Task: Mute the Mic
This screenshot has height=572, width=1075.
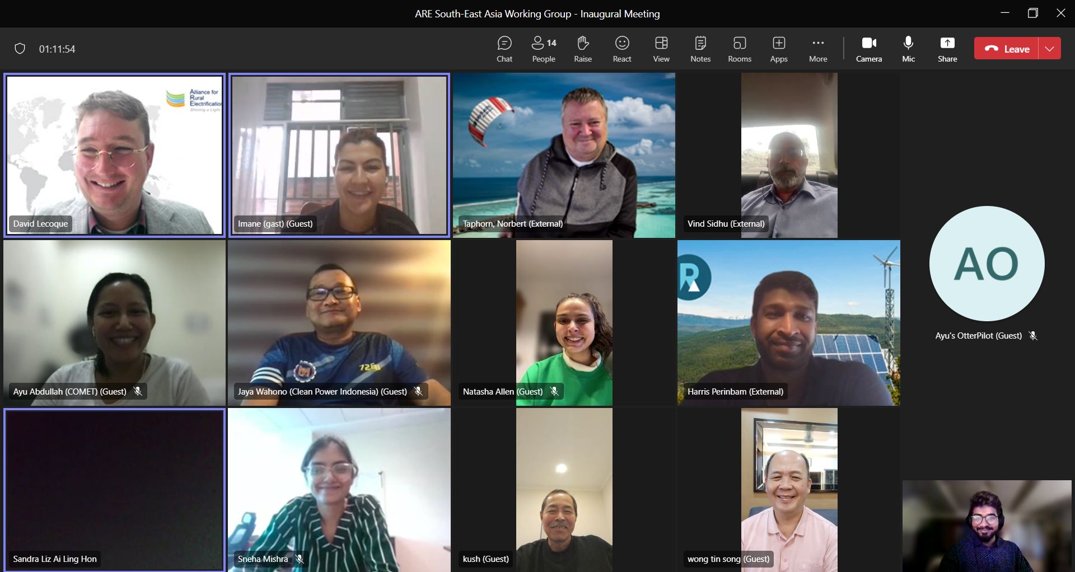Action: click(x=908, y=49)
